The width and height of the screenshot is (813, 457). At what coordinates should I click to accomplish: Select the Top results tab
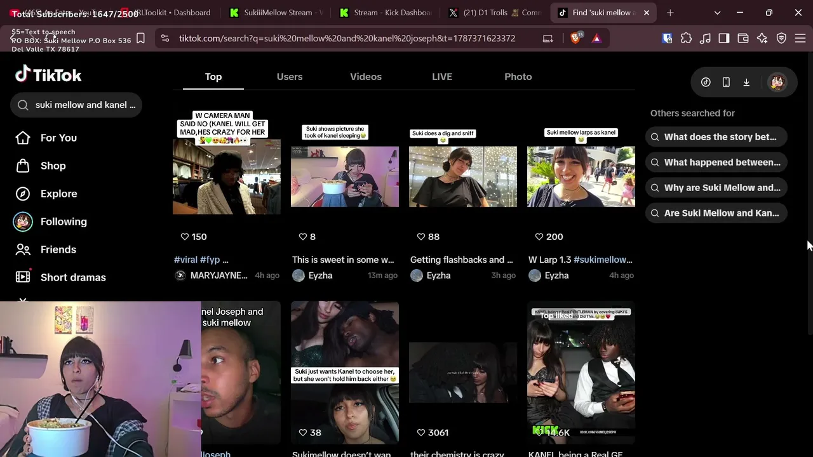coord(213,77)
